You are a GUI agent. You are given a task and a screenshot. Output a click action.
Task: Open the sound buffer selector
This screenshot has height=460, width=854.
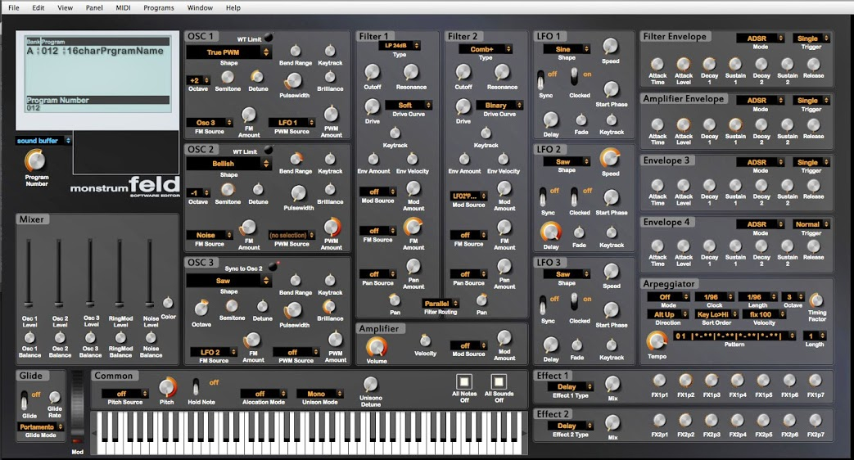tap(43, 141)
